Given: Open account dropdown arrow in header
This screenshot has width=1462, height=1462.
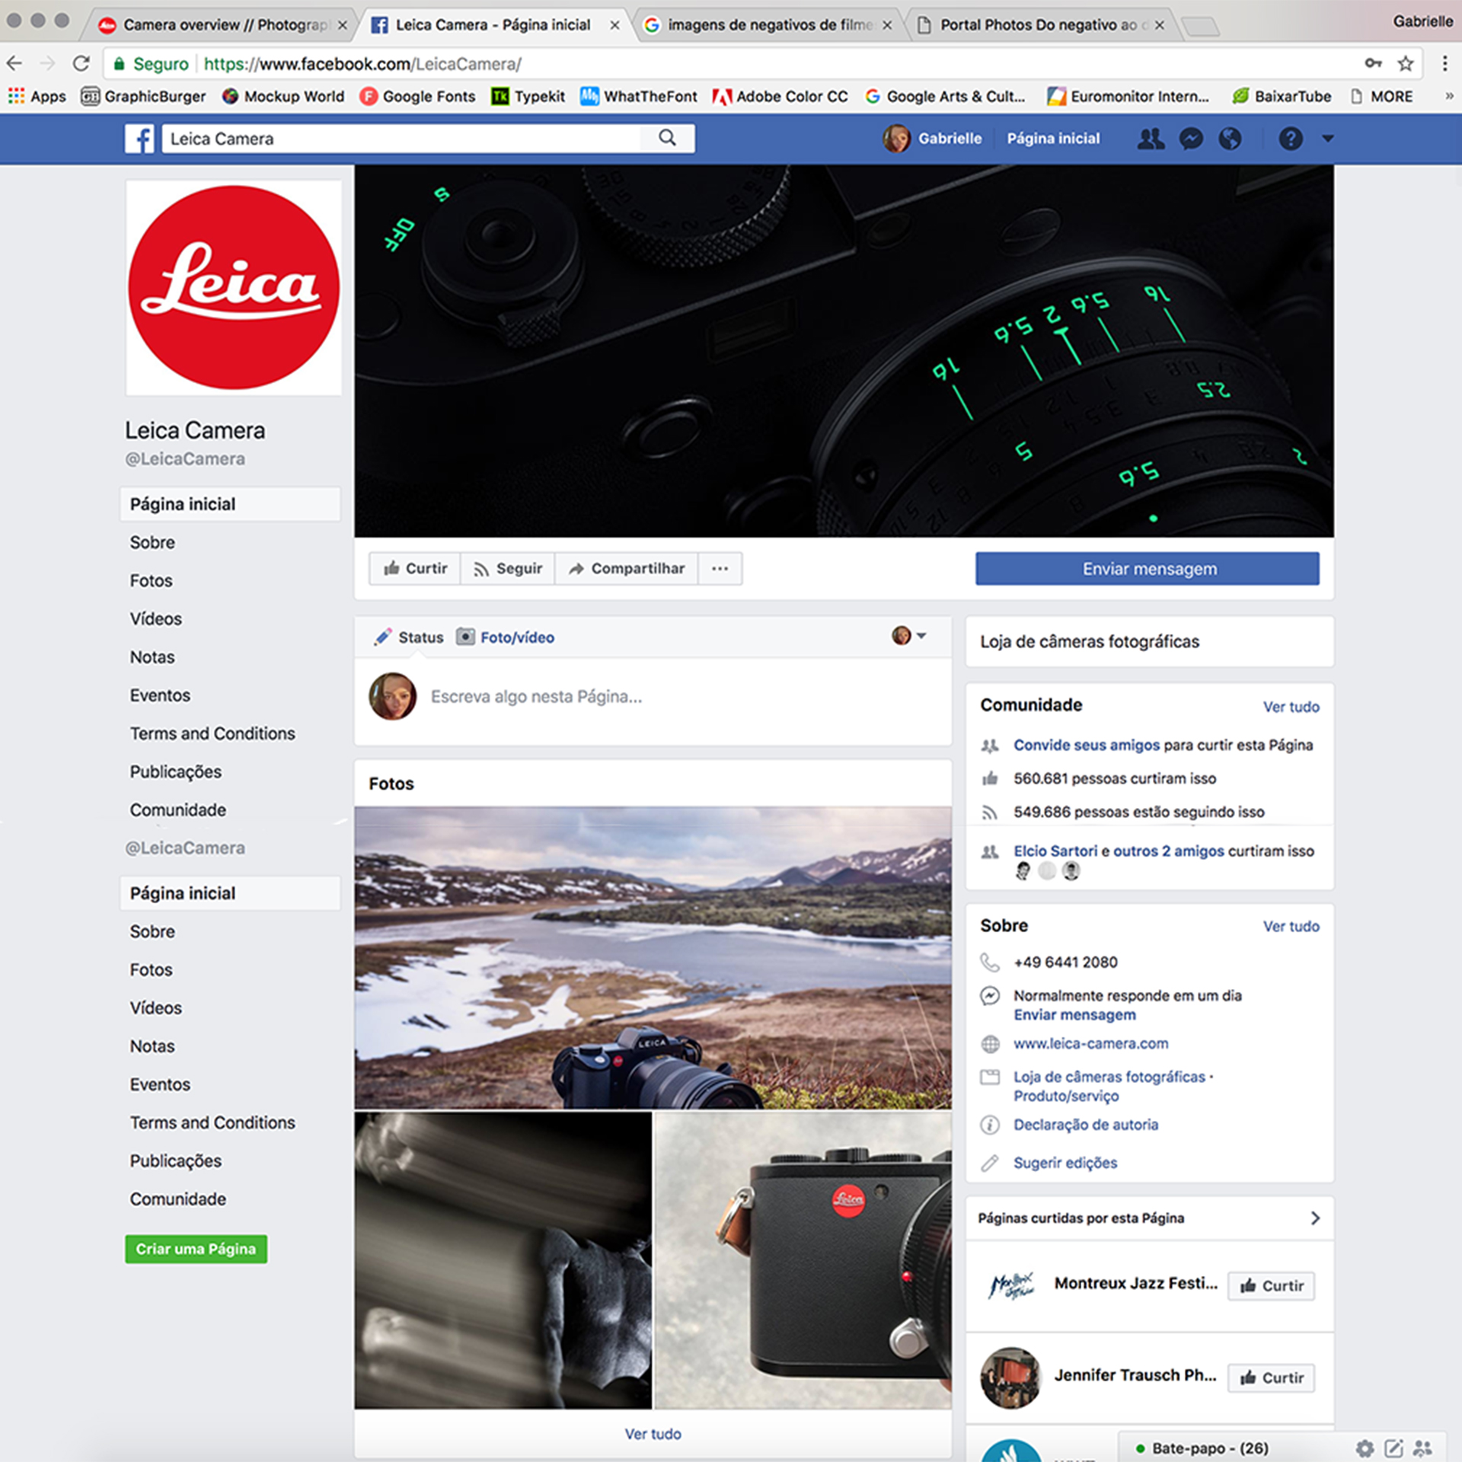Looking at the screenshot, I should (x=1328, y=139).
